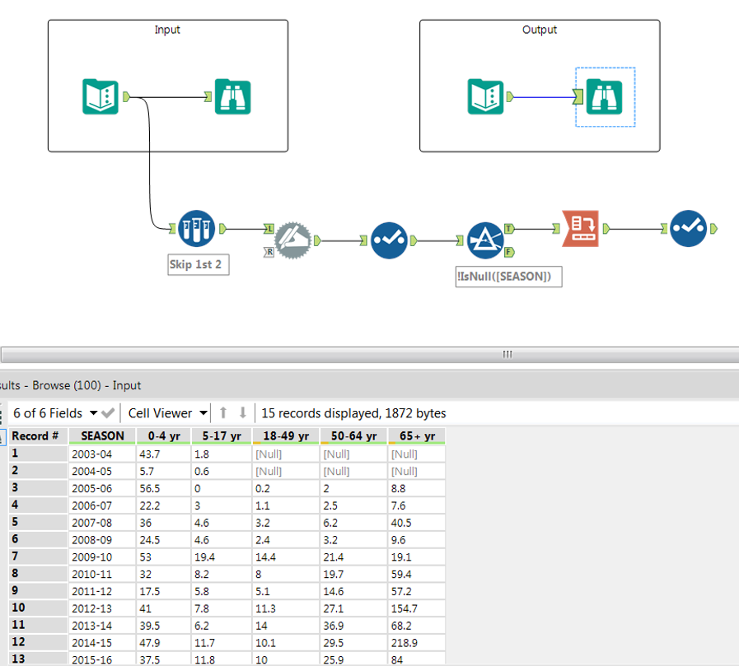Screen dimensions: 739x666
Task: Click the 18-49 yr cell 14.4
Action: (286, 557)
